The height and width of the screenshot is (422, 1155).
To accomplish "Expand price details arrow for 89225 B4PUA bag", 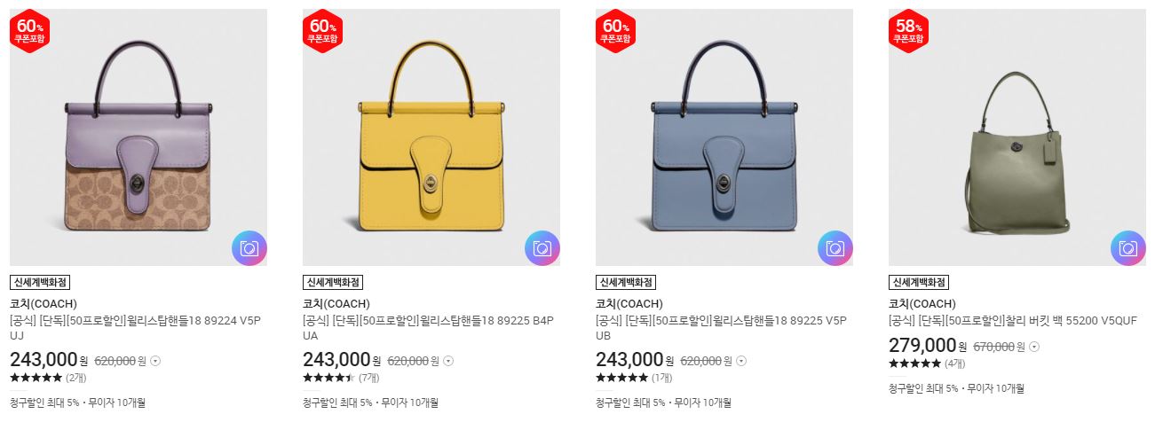I will coord(448,361).
